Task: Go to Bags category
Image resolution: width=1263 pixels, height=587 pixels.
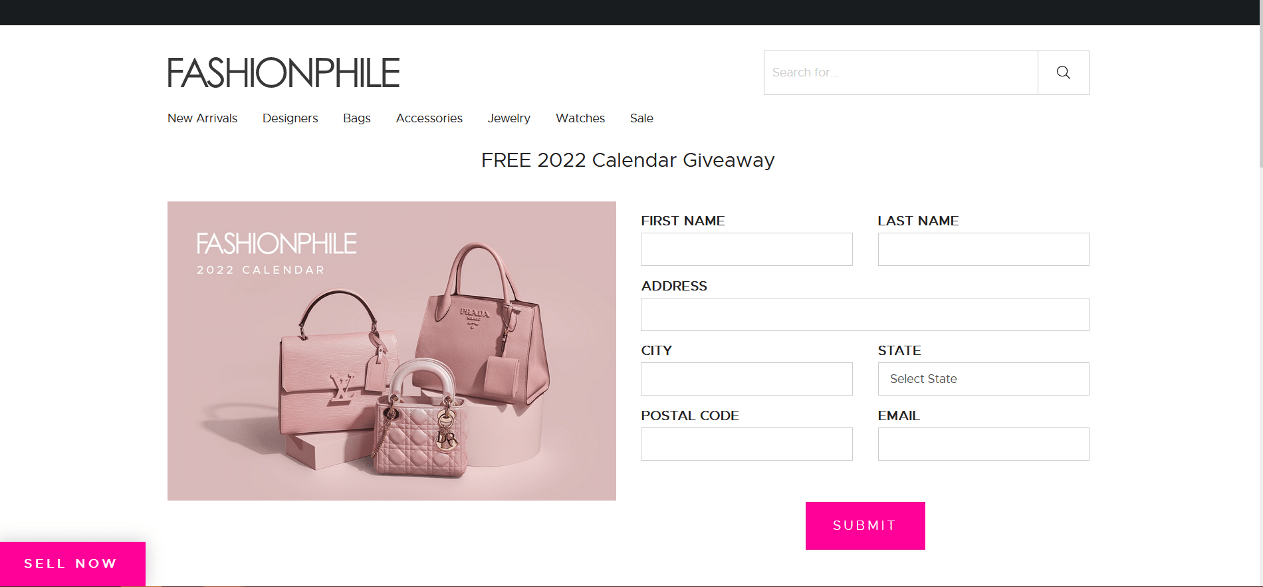Action: (x=357, y=118)
